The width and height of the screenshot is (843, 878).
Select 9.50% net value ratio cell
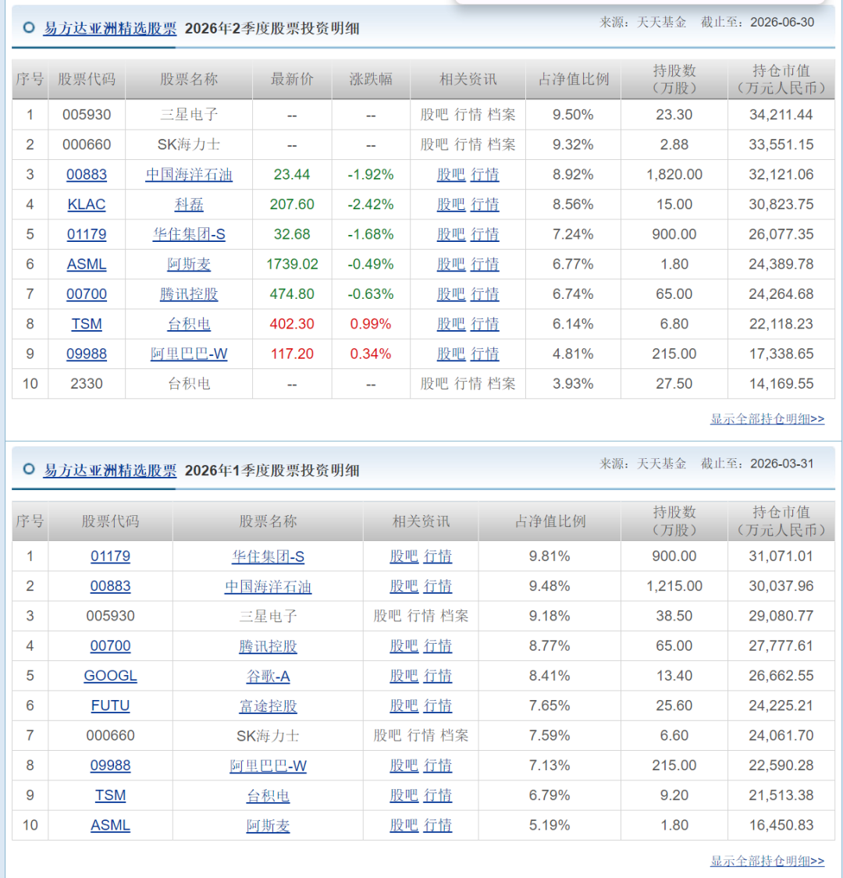(573, 115)
